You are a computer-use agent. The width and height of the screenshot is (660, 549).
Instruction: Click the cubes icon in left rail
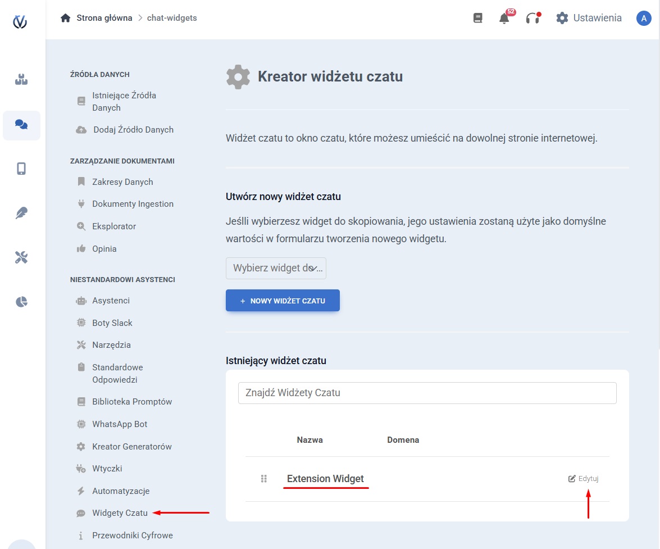21,80
